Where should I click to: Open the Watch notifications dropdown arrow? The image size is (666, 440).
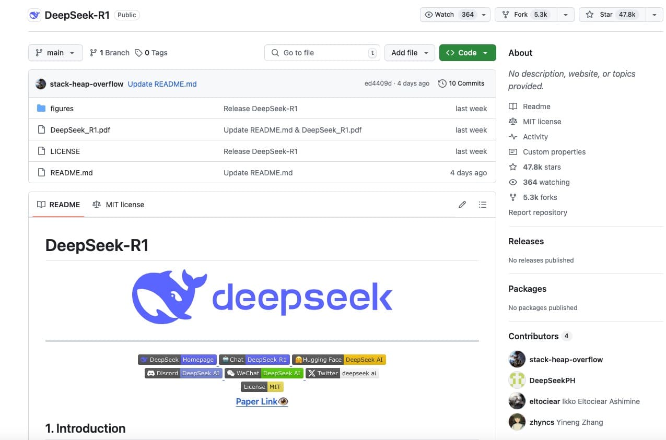tap(484, 15)
